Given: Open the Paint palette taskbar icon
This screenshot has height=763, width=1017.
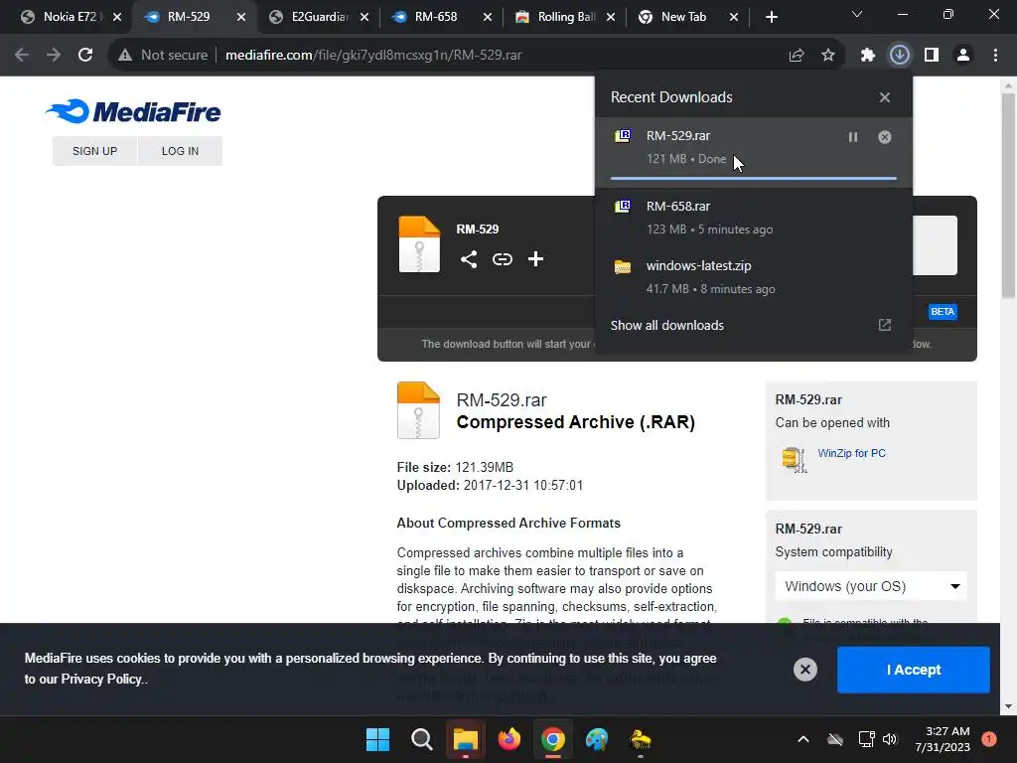Looking at the screenshot, I should pyautogui.click(x=596, y=739).
